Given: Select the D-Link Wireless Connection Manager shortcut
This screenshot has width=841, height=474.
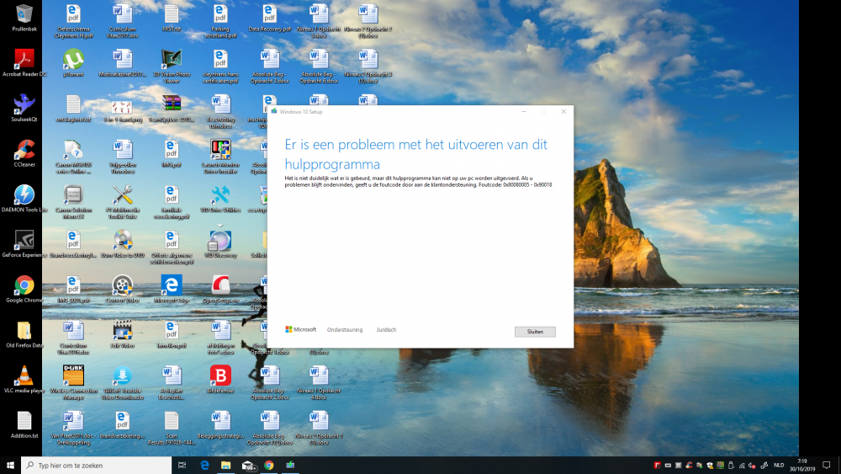Looking at the screenshot, I should tap(73, 382).
